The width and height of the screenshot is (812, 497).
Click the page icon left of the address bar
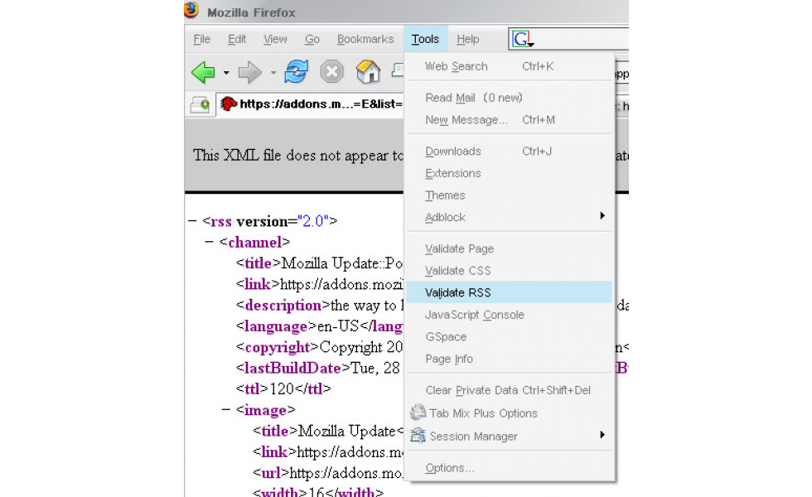[x=200, y=104]
